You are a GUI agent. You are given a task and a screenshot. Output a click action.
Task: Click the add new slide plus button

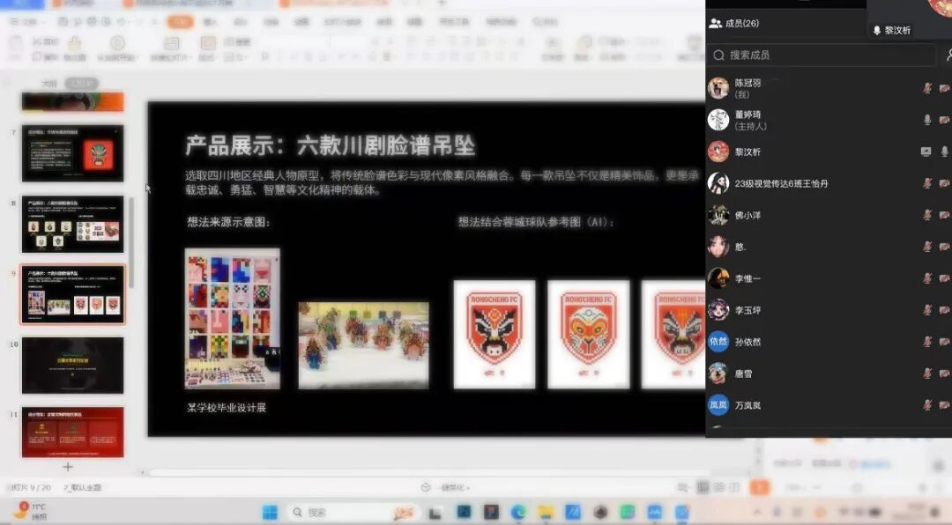(x=68, y=466)
